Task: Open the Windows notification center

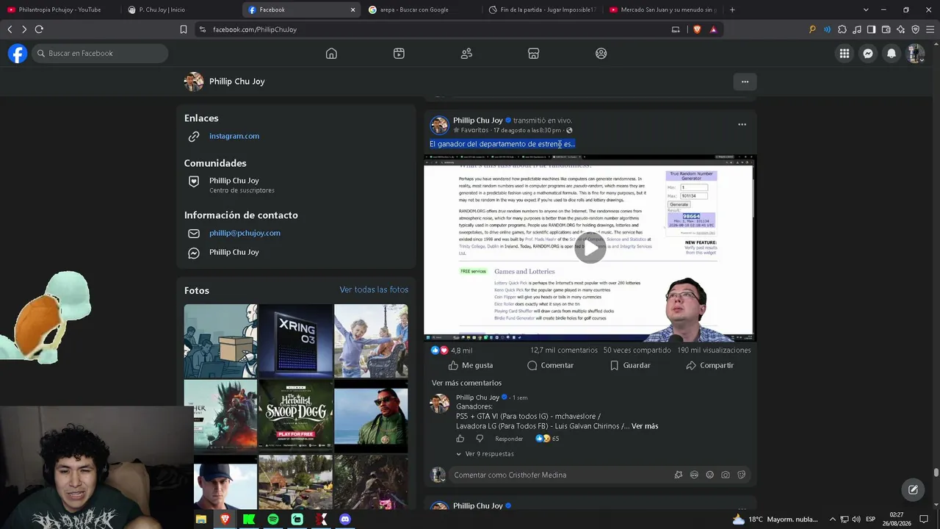Action: [x=924, y=519]
